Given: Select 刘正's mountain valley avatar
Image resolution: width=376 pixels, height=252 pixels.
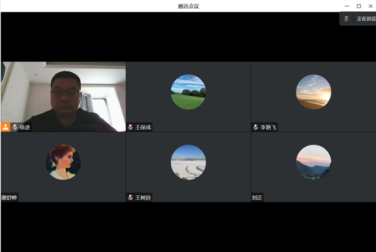Looking at the screenshot, I should [x=314, y=162].
